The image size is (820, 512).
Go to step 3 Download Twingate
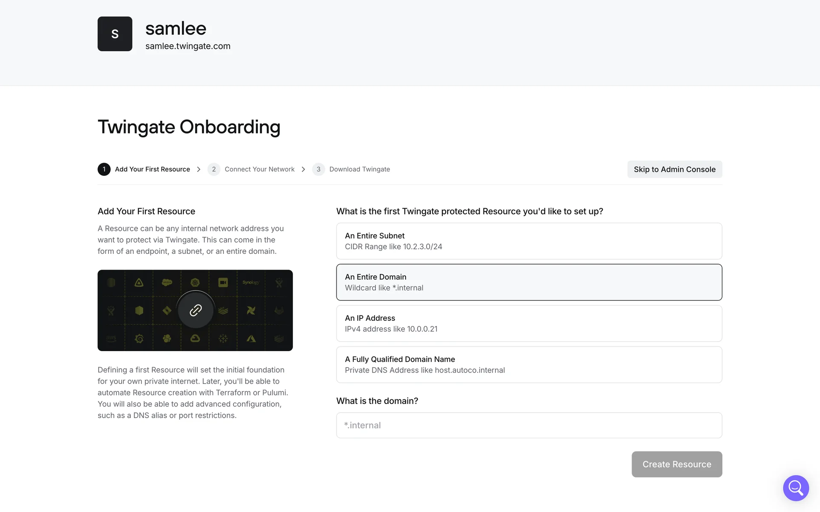pos(359,169)
